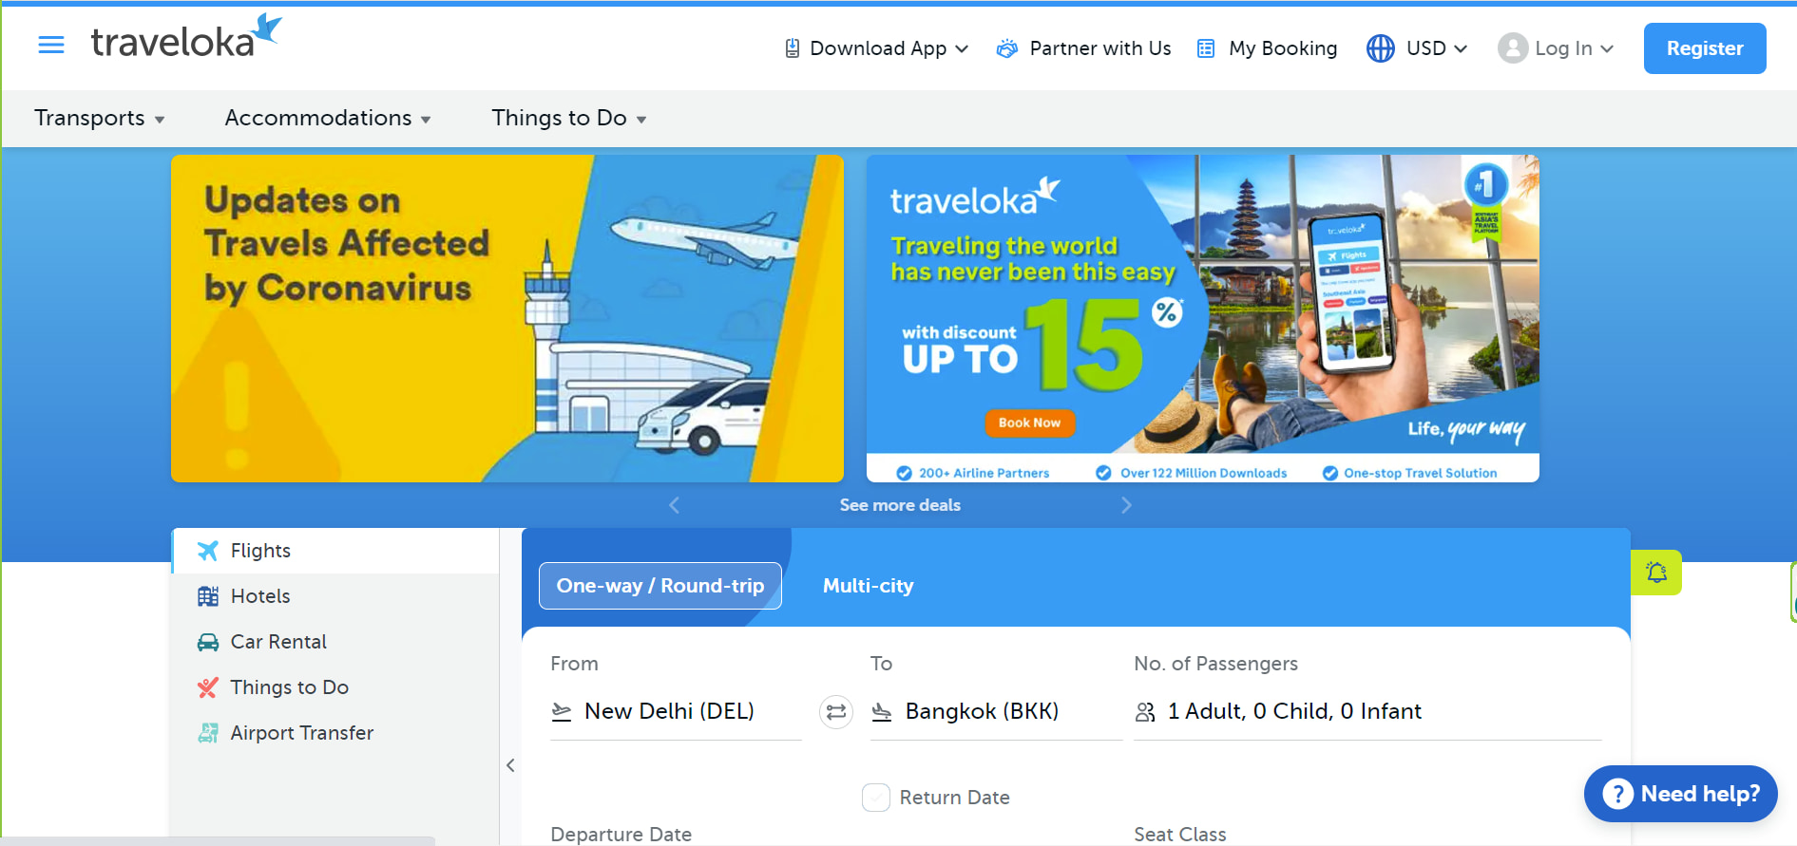Collapse the product sidebar chevron
Image resolution: width=1797 pixels, height=846 pixels.
510,765
